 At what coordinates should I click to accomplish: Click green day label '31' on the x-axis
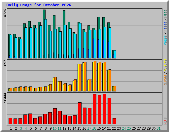tap(158, 128)
